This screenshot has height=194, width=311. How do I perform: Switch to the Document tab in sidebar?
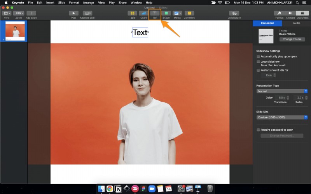tap(267, 23)
